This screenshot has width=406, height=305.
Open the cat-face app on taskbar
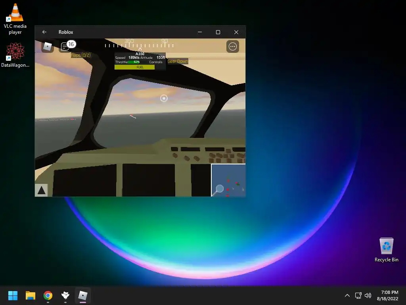[65, 295]
